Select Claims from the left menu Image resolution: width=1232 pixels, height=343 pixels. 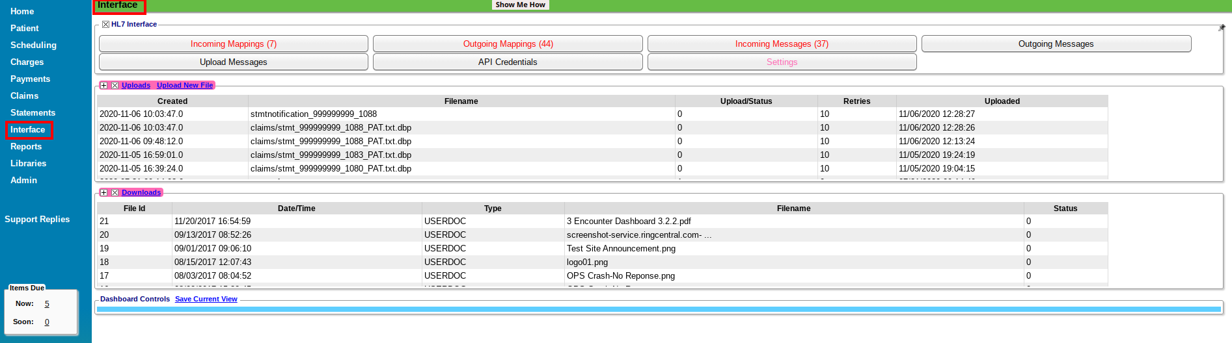[x=24, y=96]
